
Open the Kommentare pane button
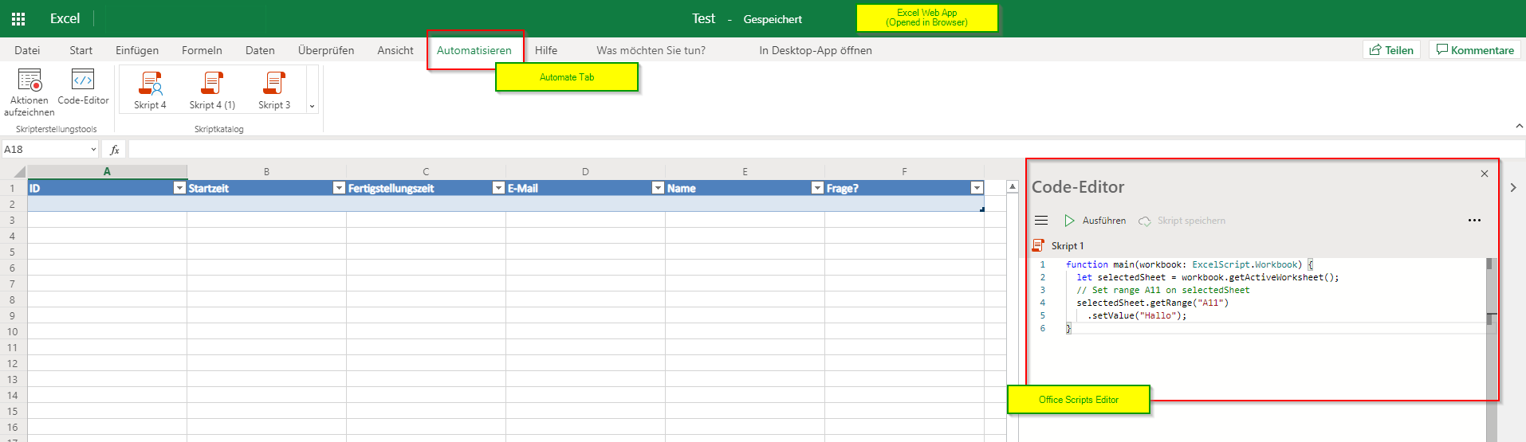[x=1475, y=50]
